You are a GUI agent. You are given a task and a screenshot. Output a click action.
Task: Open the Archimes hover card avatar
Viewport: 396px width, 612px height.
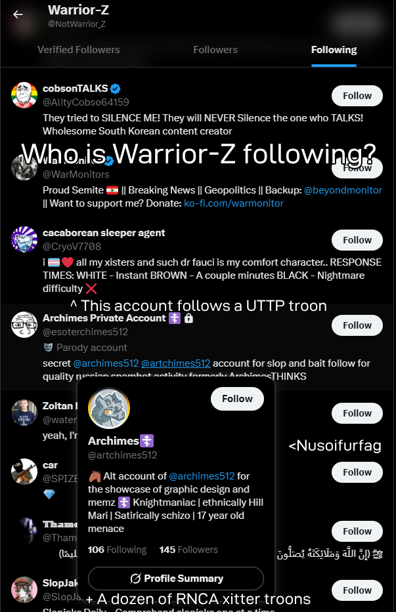tap(109, 408)
